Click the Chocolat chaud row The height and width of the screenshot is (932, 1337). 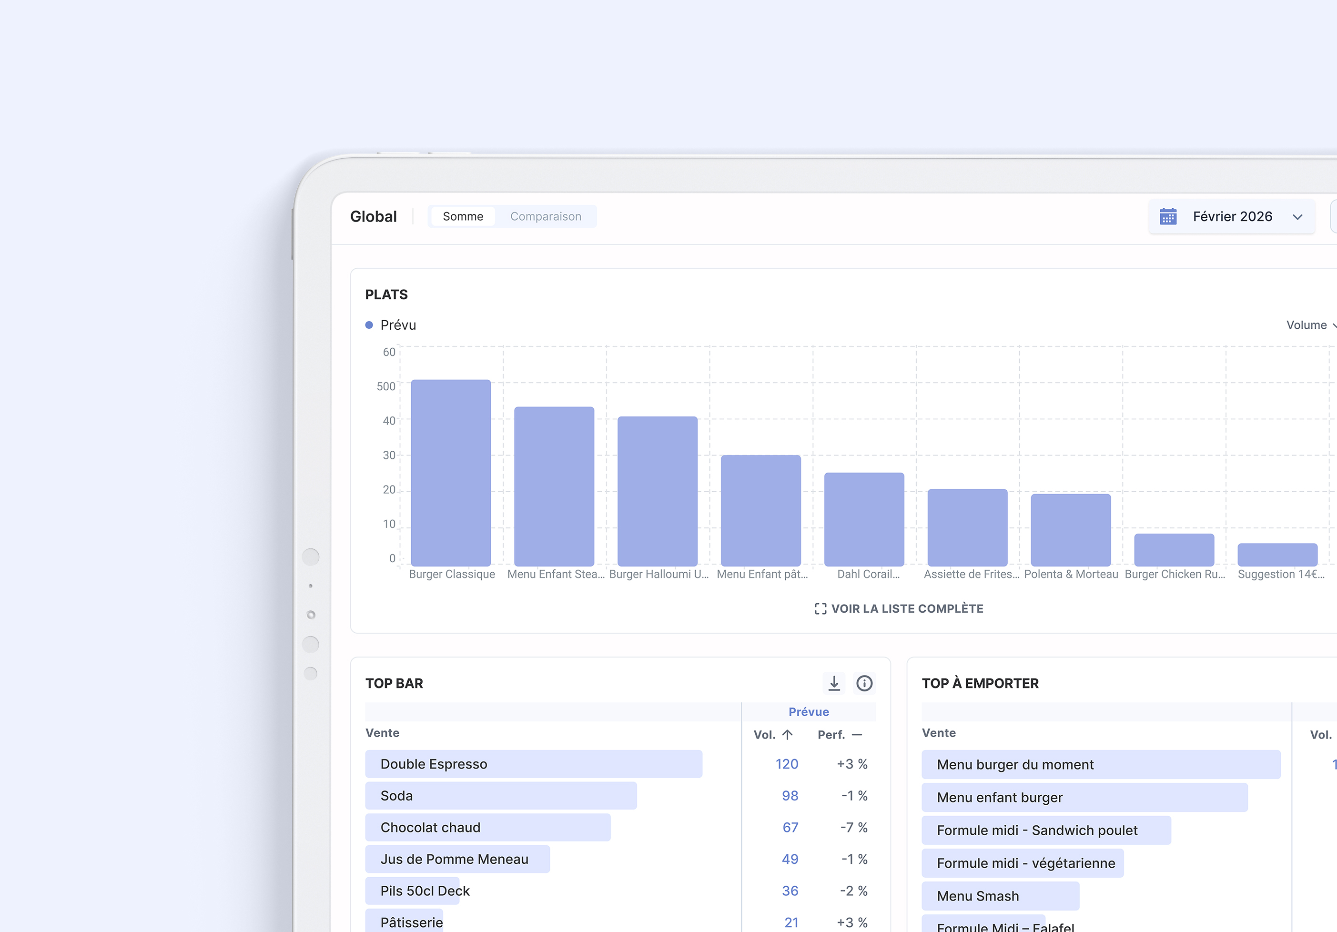coord(487,827)
